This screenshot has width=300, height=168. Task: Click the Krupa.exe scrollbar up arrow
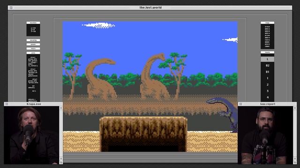pos(61,108)
